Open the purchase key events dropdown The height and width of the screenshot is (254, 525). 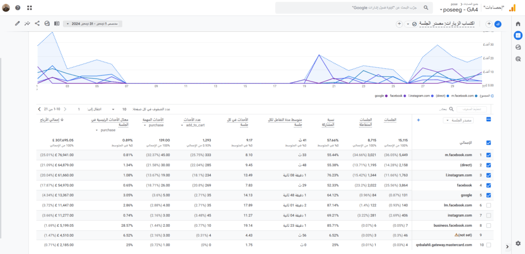click(x=154, y=125)
